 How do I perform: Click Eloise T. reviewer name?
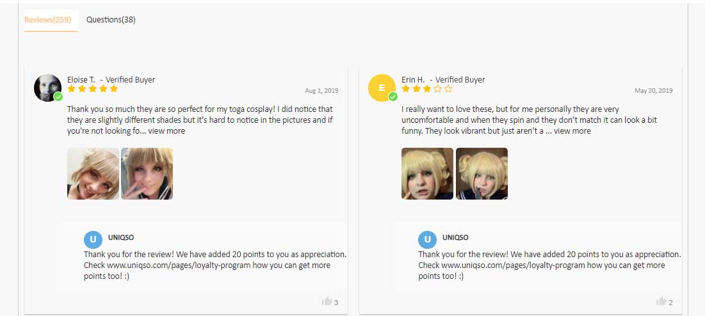81,80
